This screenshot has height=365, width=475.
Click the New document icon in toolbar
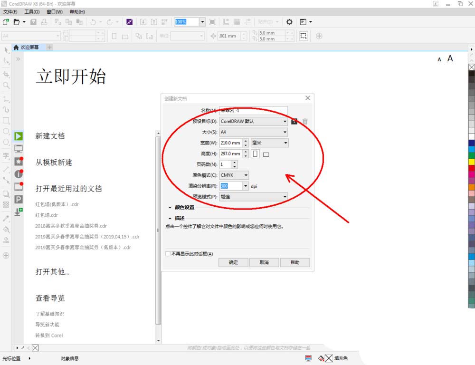tap(6, 22)
